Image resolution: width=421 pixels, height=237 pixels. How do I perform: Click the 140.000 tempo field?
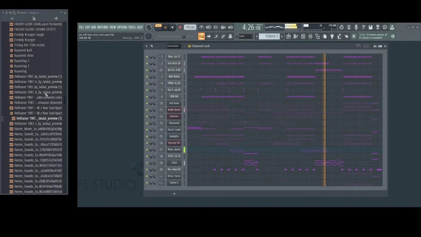pyautogui.click(x=190, y=27)
